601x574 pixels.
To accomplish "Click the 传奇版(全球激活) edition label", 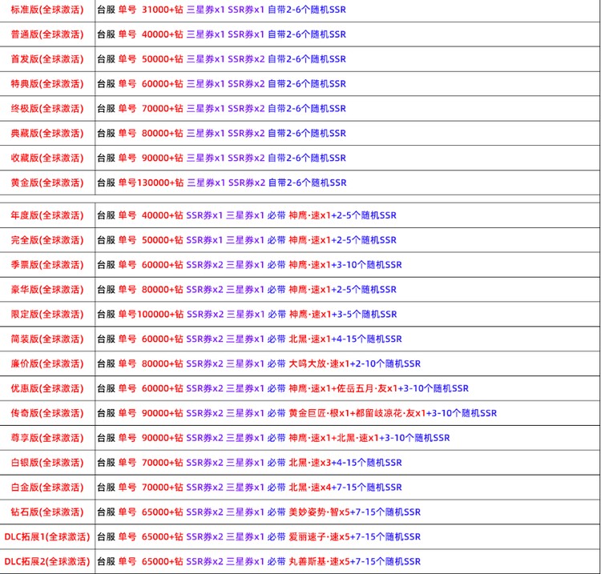I will [x=46, y=413].
